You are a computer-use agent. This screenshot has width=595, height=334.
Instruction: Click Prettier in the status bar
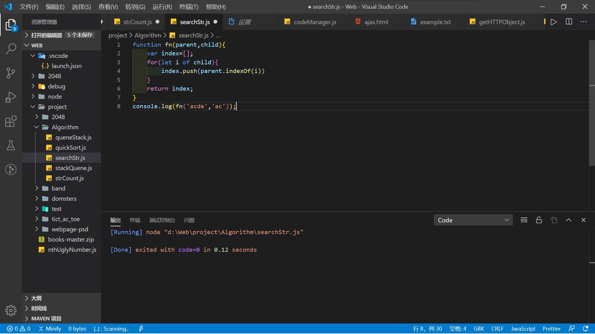pos(552,328)
